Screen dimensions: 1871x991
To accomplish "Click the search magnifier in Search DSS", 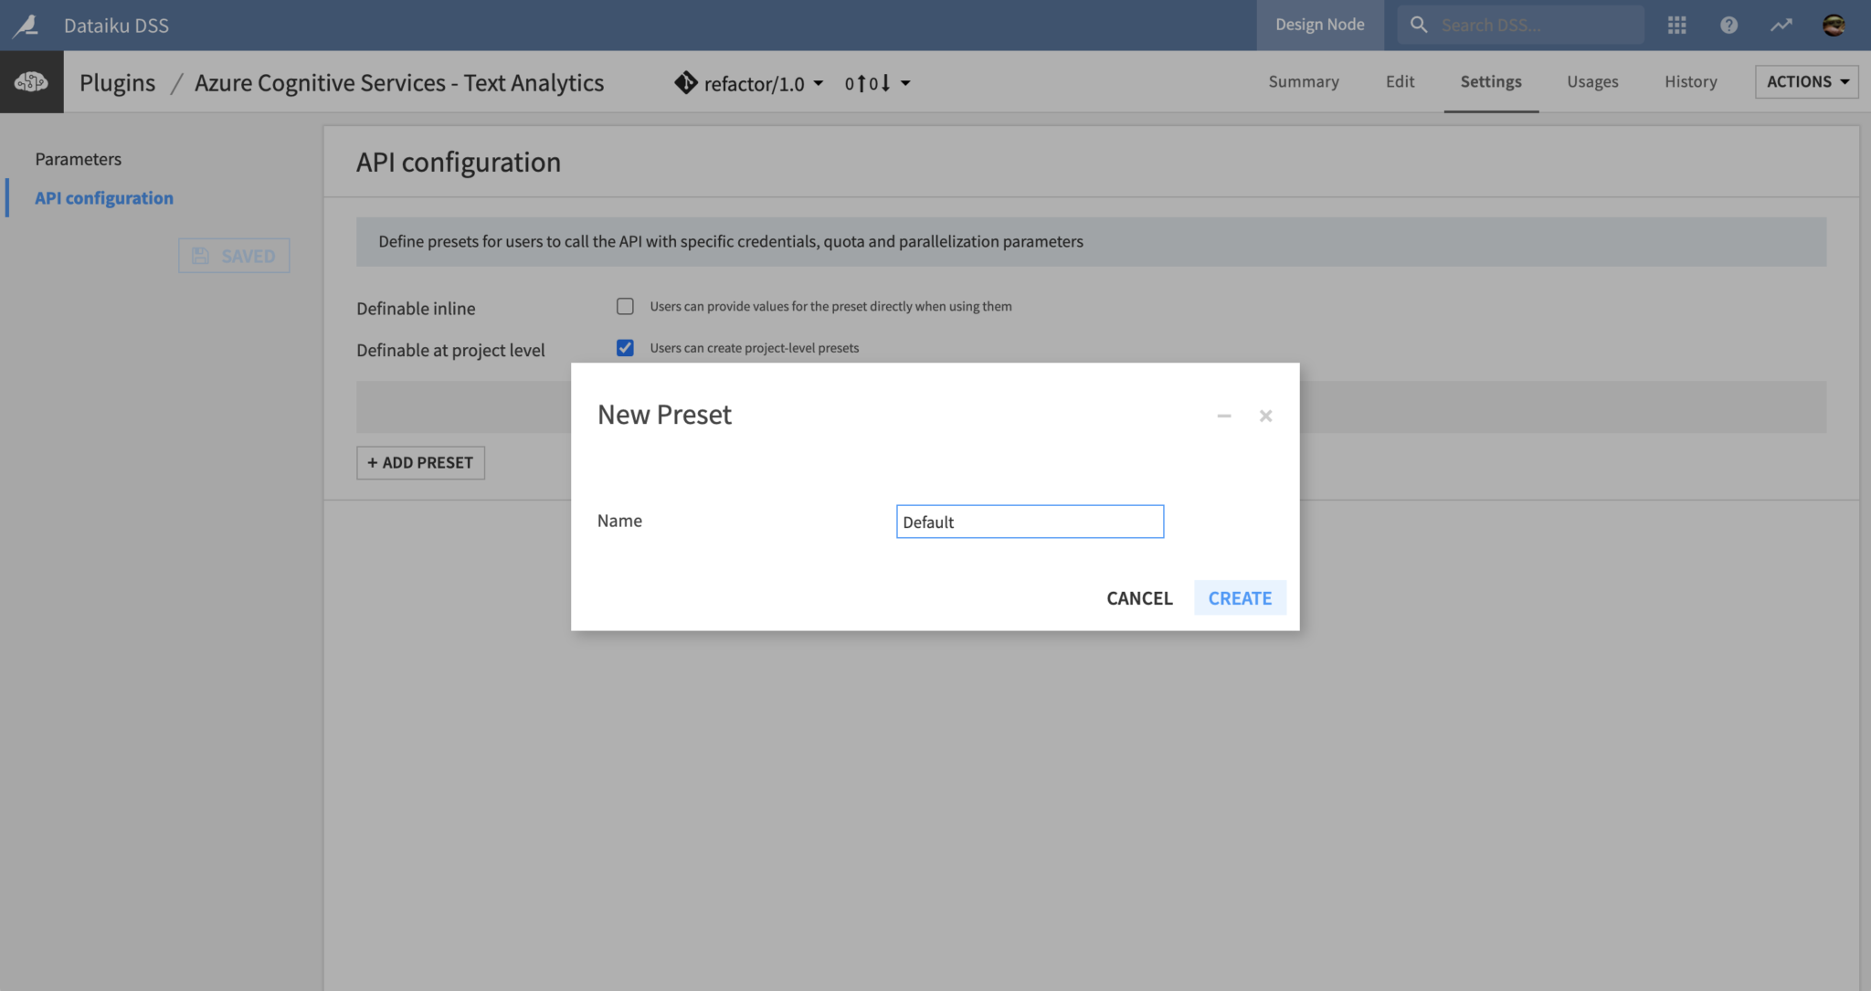I will pos(1418,25).
